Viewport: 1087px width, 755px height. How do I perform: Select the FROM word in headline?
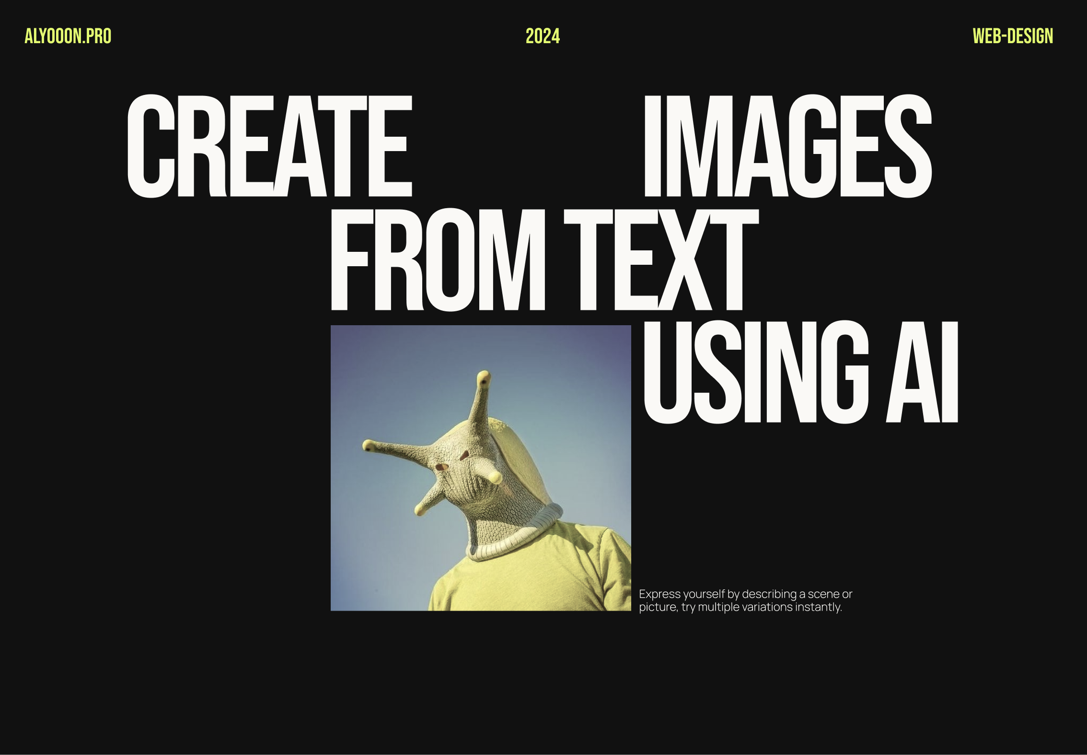click(x=438, y=260)
